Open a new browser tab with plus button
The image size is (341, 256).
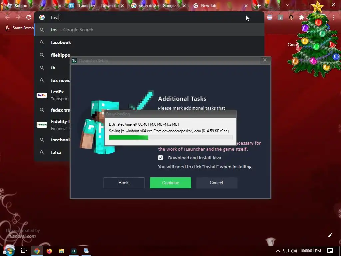point(258,6)
